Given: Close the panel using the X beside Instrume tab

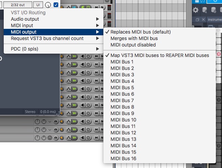Looking at the screenshot, I should (x=203, y=20).
